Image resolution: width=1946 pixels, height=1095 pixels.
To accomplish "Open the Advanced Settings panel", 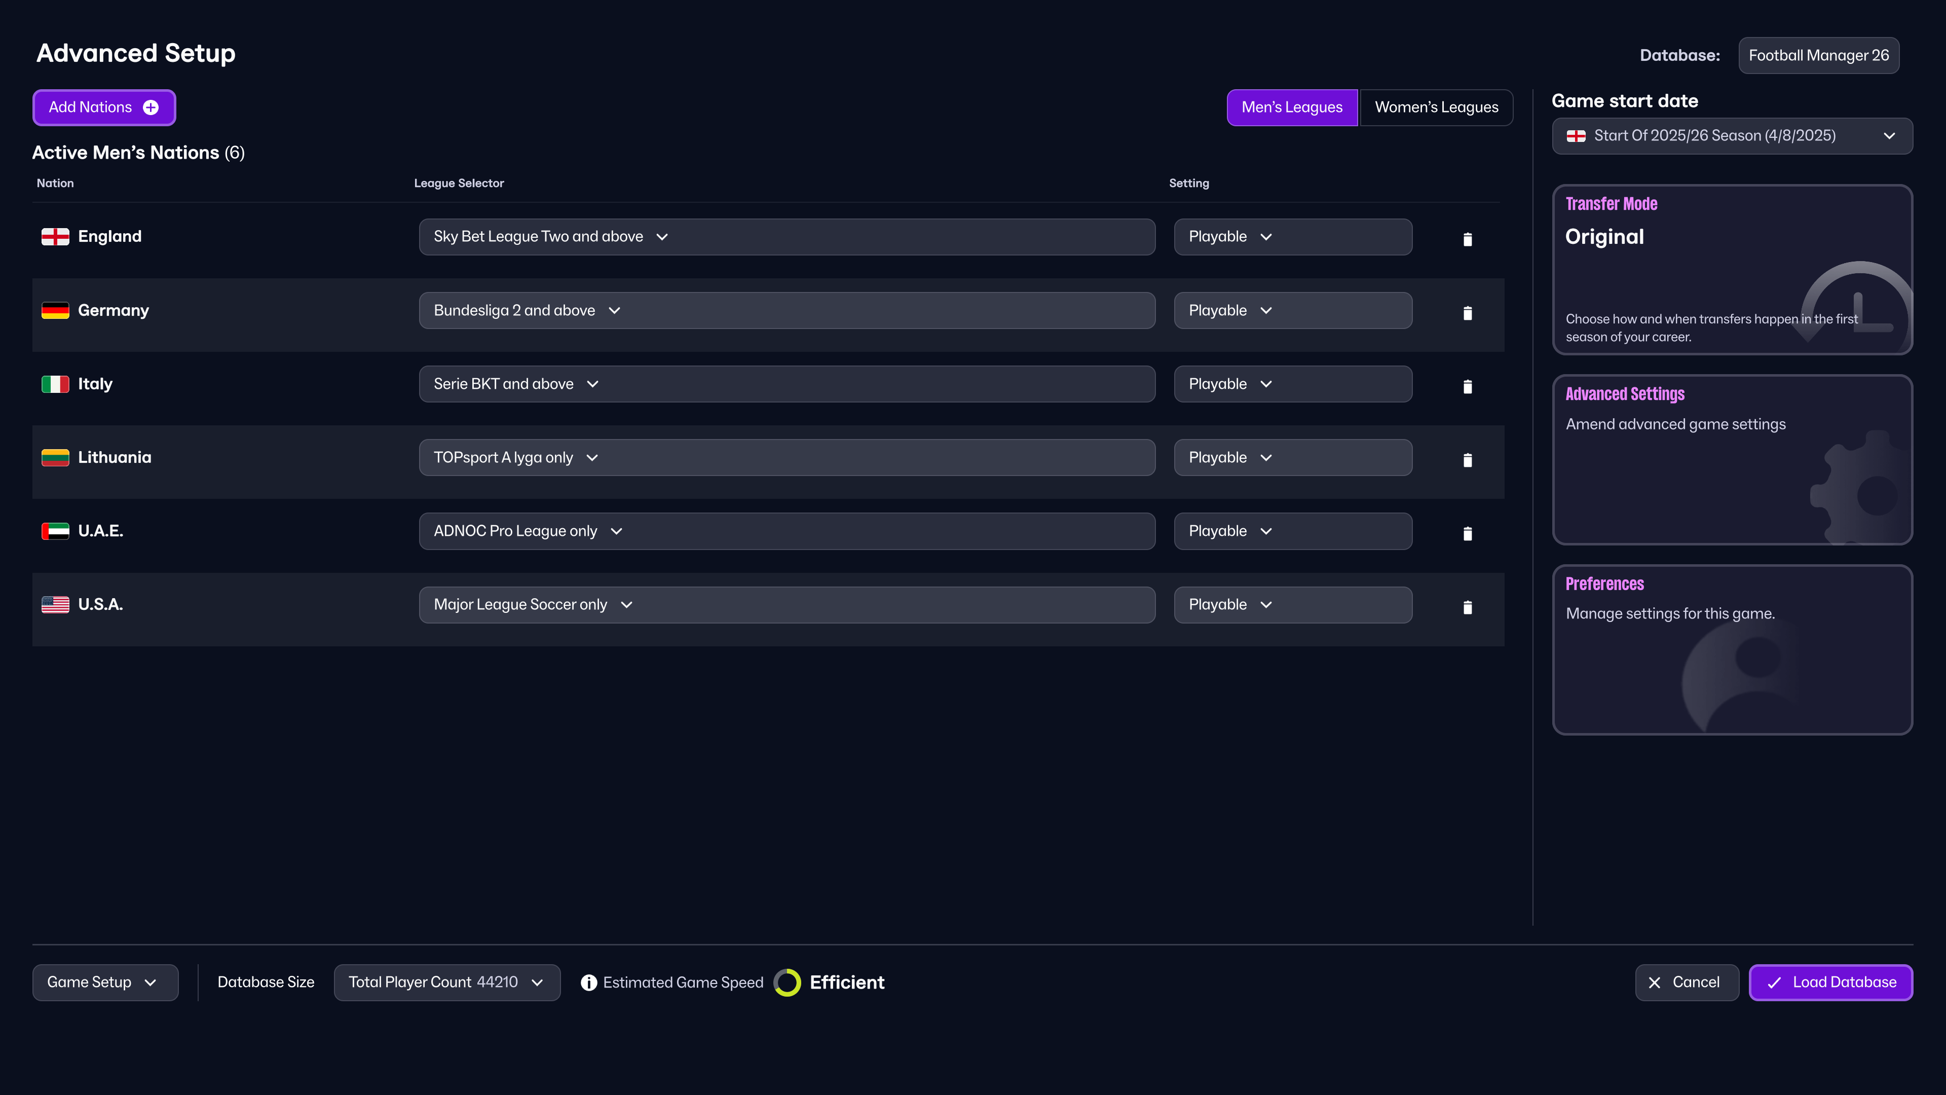I will pos(1732,459).
